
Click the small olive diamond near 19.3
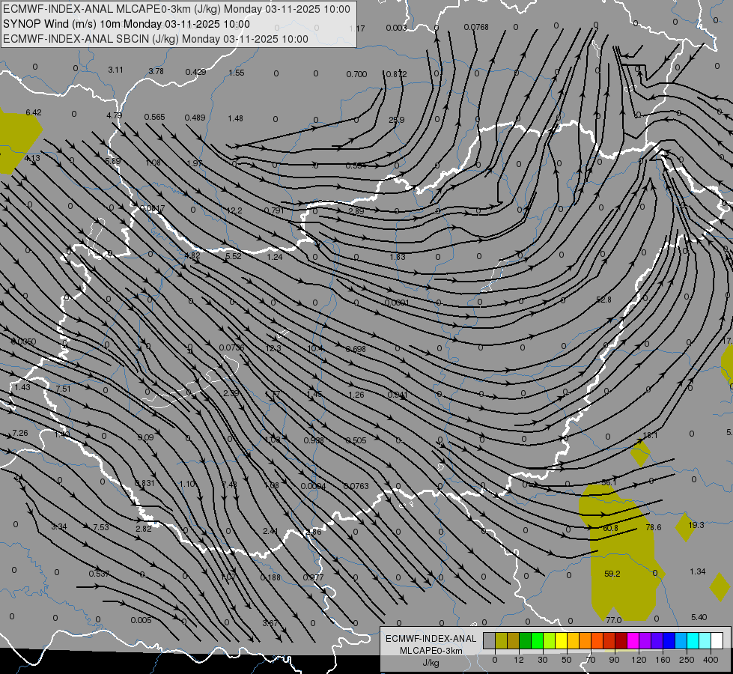[685, 527]
